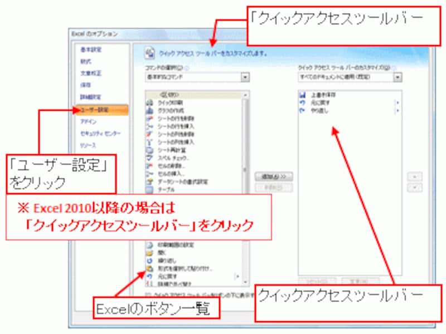This screenshot has height=334, width=446.
Task: Select the Save (上書き保存) icon in toolbar list
Action: (x=303, y=95)
